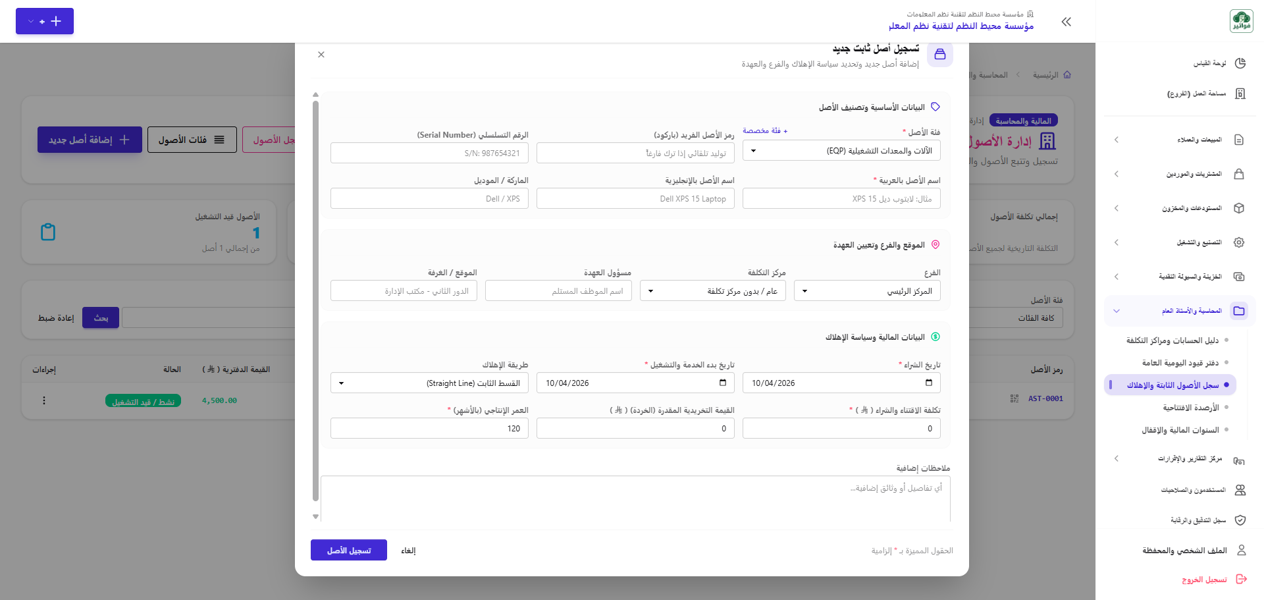Viewport: 1264px width, 600px height.
Task: Click the red logout icon
Action: (1242, 579)
